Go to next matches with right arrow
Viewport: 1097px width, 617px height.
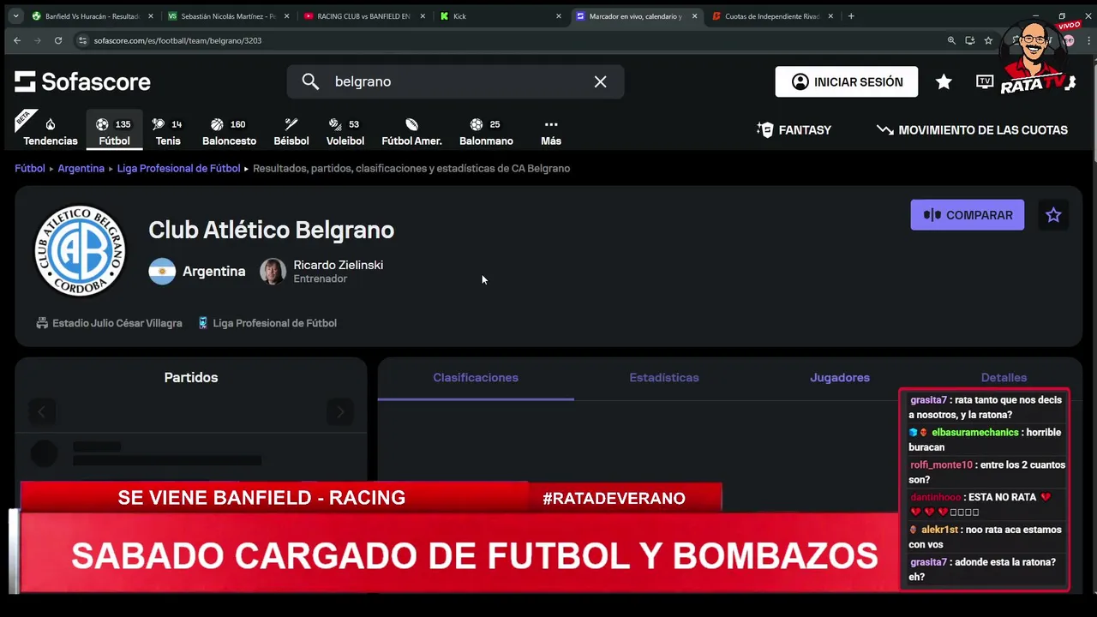[x=340, y=412]
